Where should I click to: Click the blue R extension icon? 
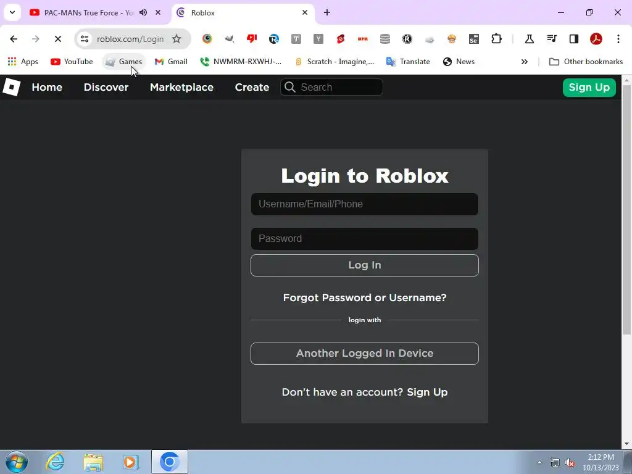point(274,39)
